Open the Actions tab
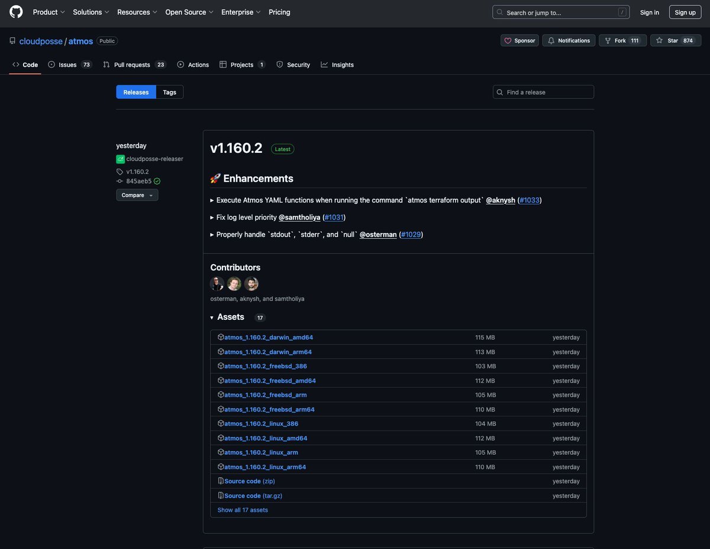This screenshot has width=710, height=549. 193,65
